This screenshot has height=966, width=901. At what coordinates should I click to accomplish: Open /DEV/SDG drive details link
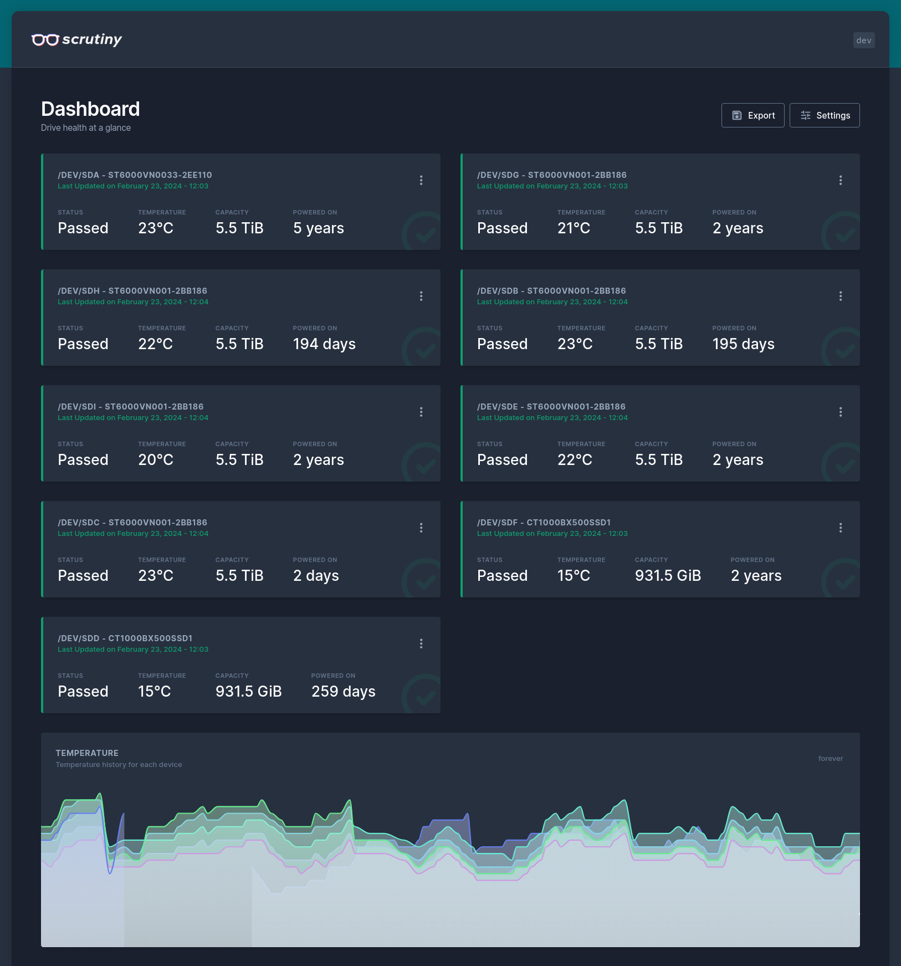(551, 175)
